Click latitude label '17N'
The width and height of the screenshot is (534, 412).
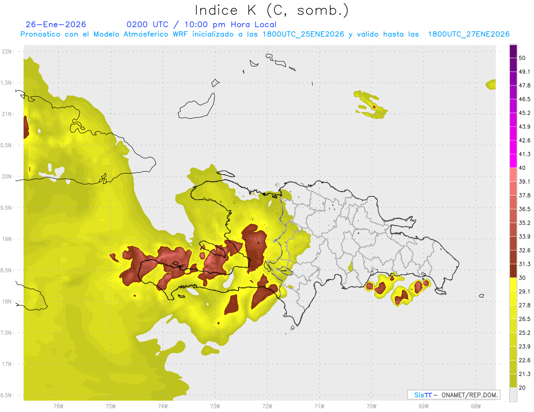6,364
